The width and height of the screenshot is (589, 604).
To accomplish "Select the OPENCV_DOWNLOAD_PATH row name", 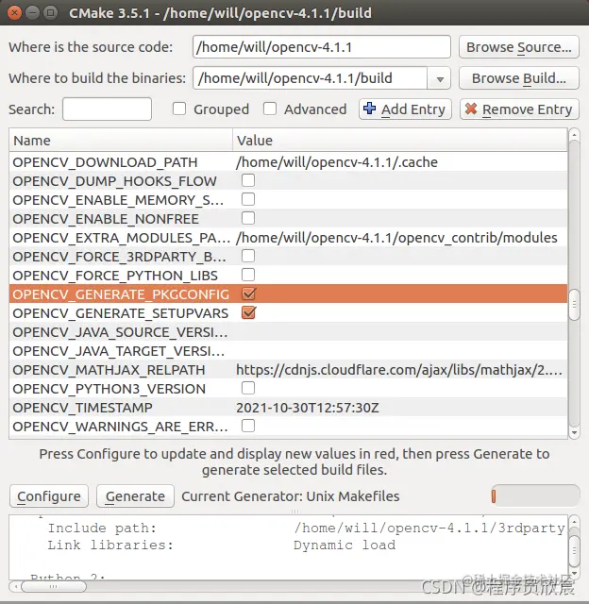I will 105,162.
